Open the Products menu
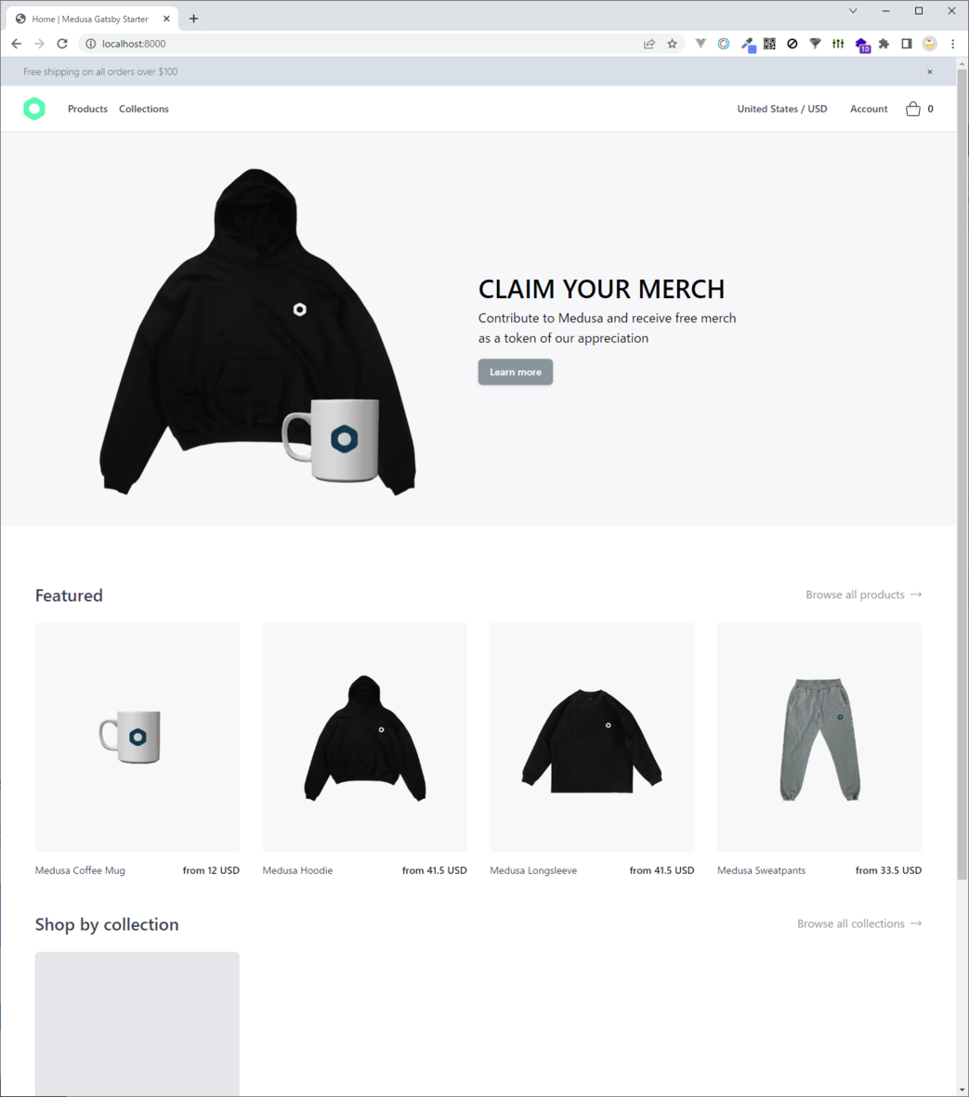Screen dimensions: 969x1097 pyautogui.click(x=87, y=109)
